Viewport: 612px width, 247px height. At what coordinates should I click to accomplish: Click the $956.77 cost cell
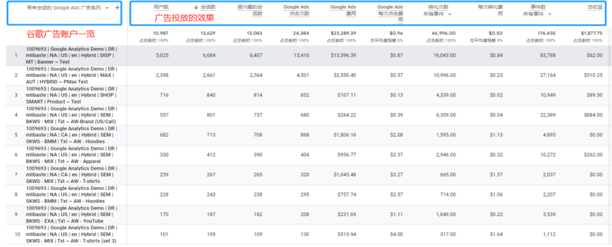coord(347,155)
